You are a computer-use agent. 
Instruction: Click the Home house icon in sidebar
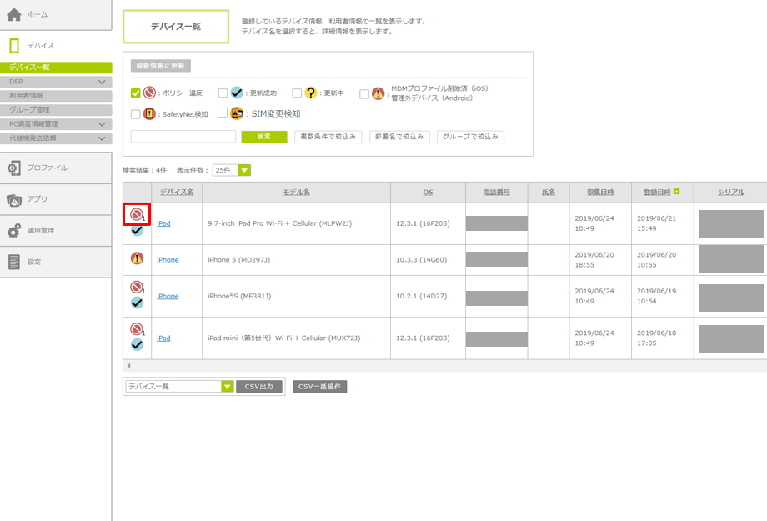tap(14, 15)
